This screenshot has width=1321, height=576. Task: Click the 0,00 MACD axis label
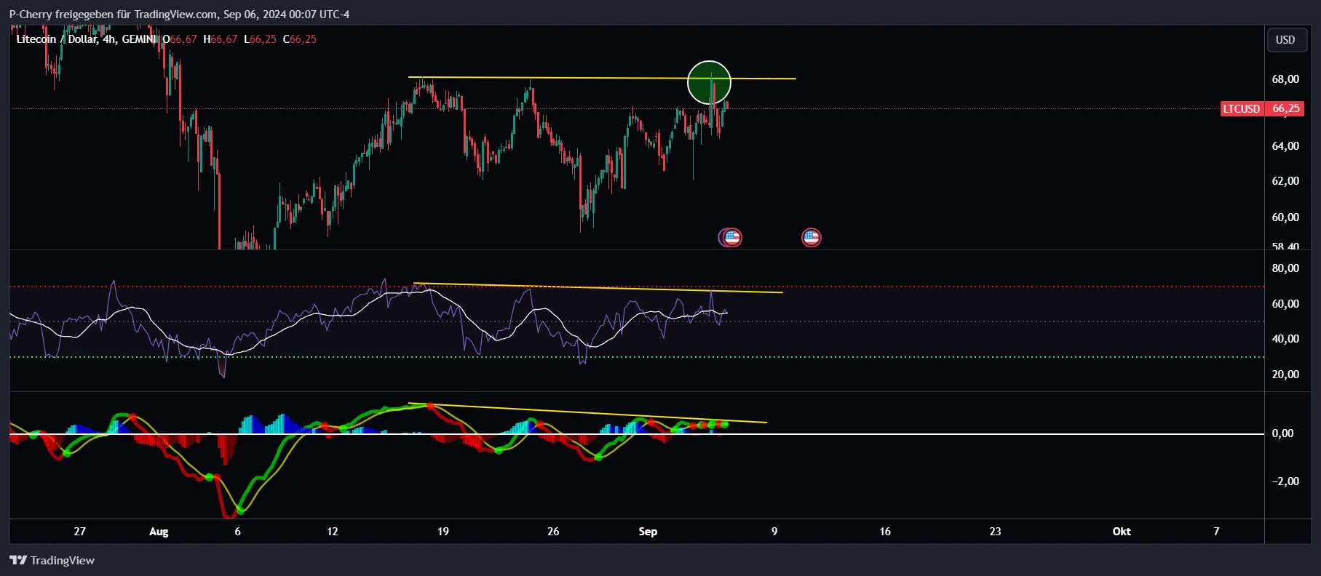tap(1282, 433)
